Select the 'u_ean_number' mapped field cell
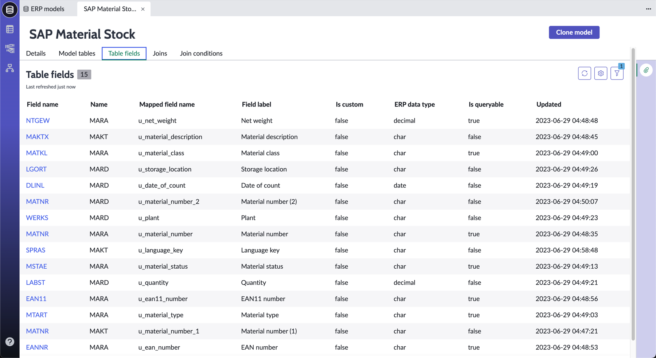The image size is (656, 358). pos(159,347)
